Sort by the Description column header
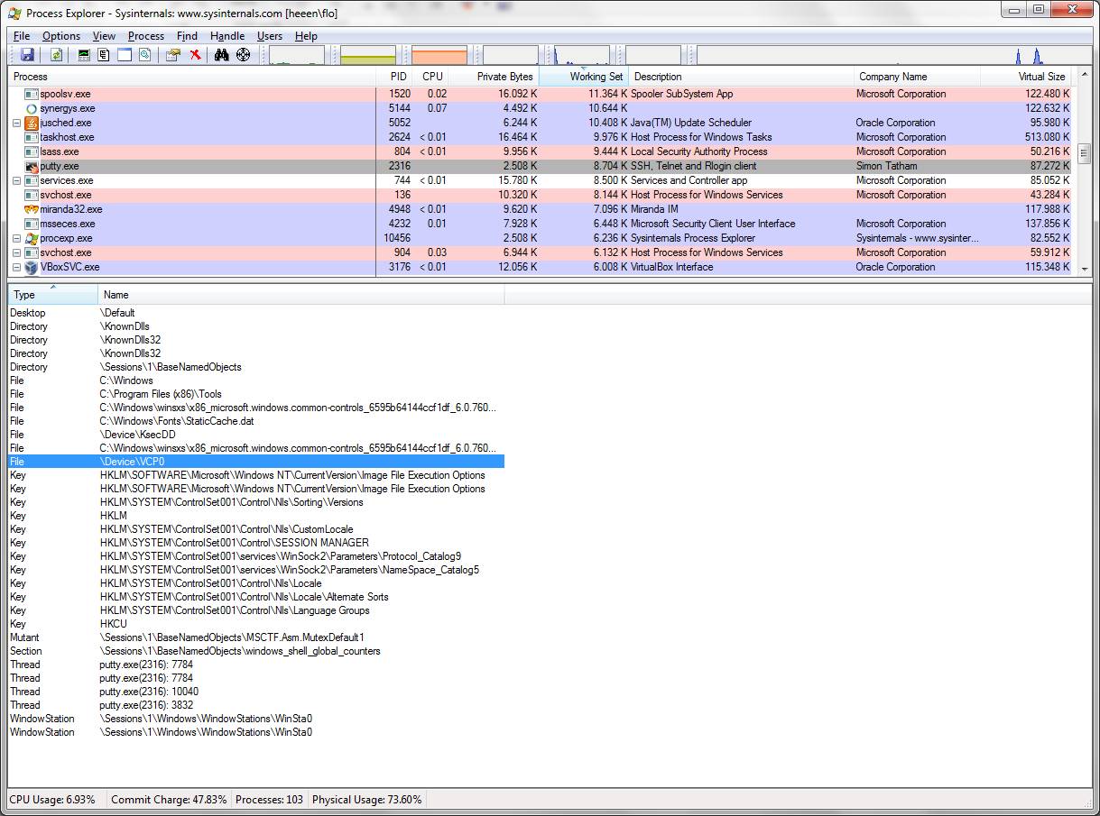This screenshot has height=816, width=1100. 741,77
